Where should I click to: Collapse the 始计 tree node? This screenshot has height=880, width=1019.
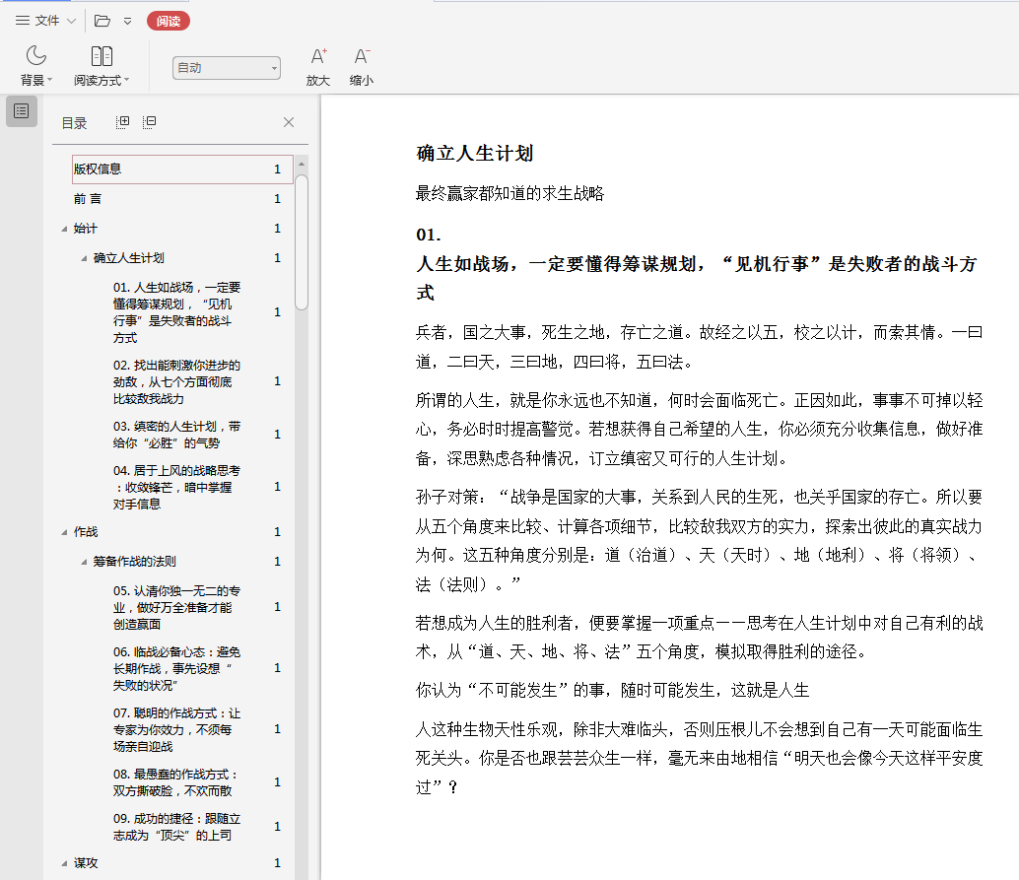(x=64, y=229)
